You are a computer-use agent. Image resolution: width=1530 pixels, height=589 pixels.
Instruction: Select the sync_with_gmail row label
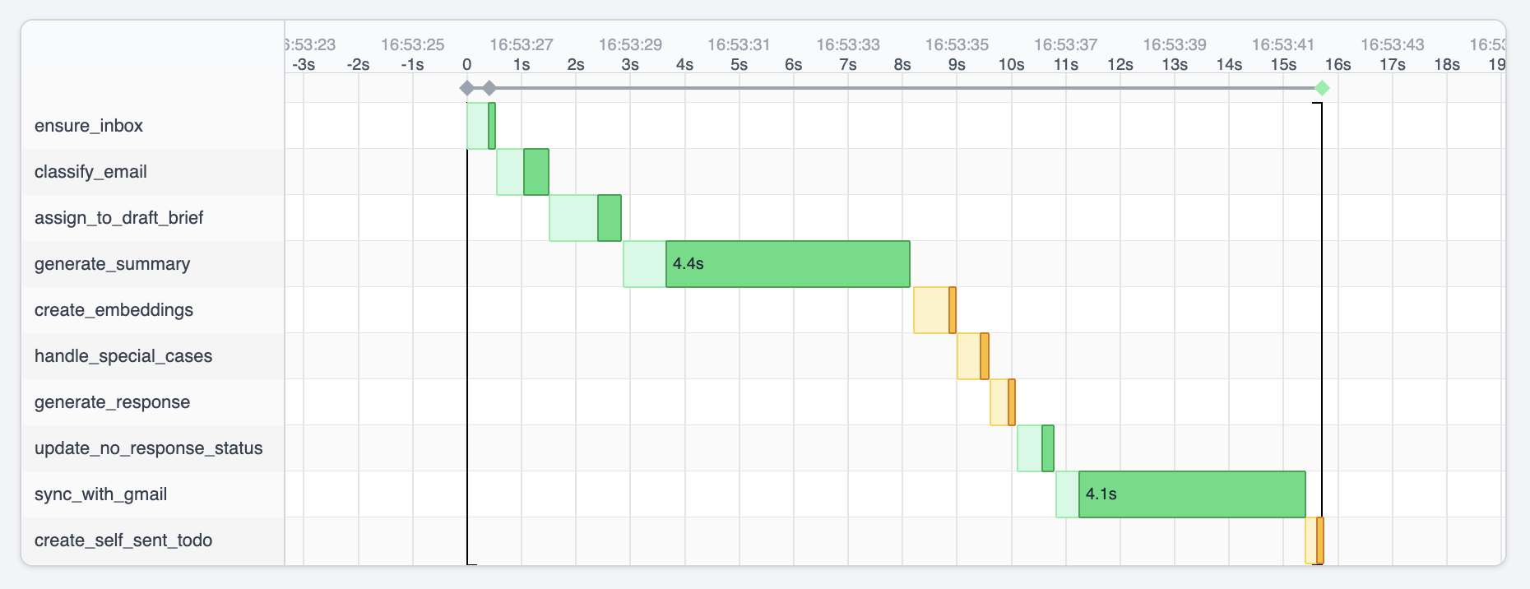(100, 494)
